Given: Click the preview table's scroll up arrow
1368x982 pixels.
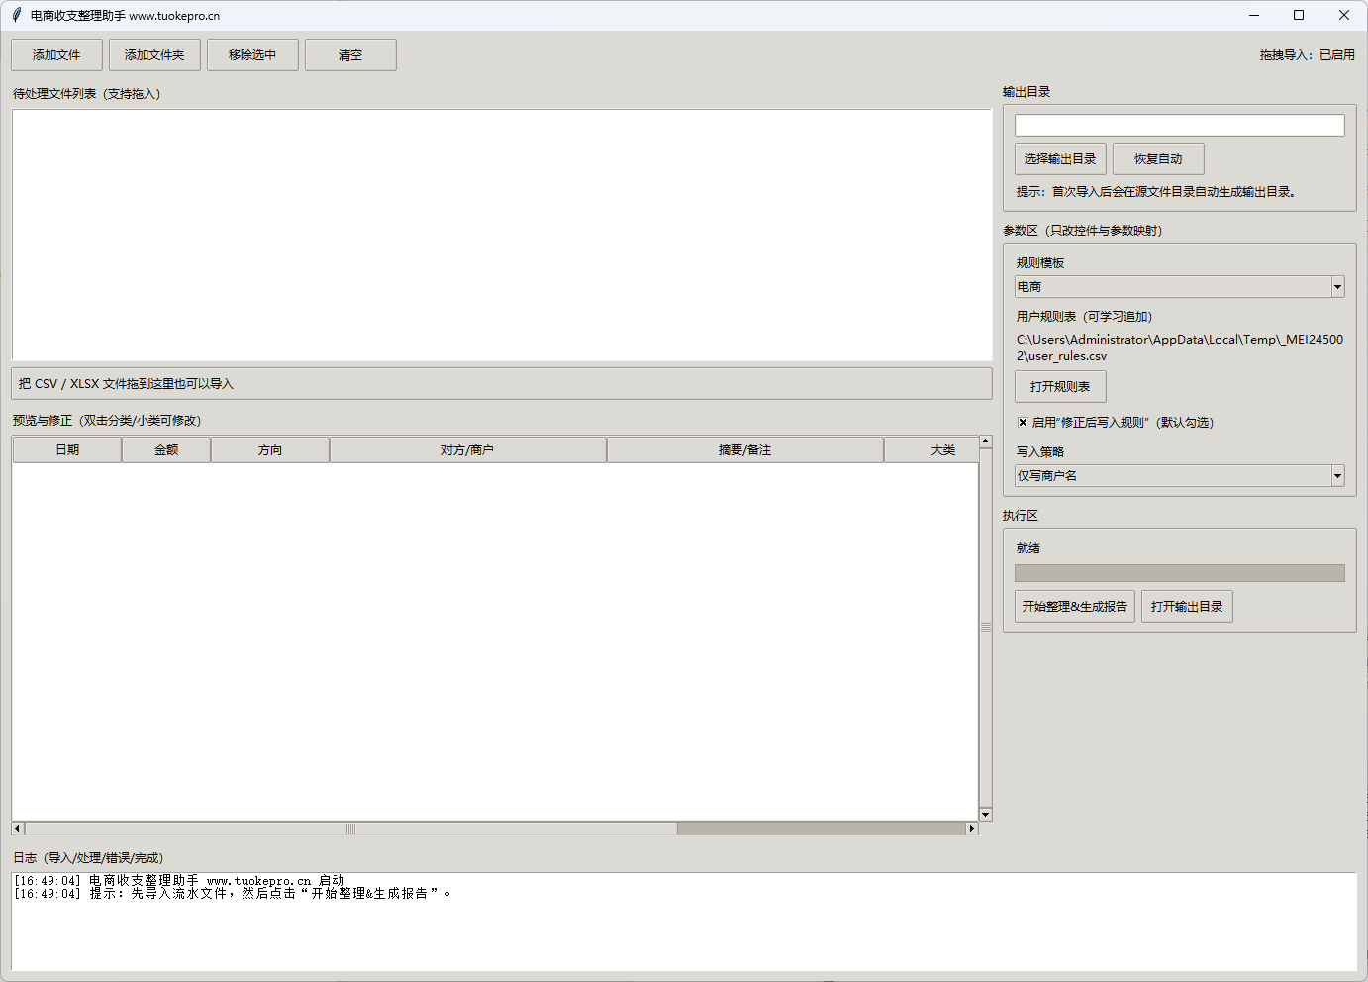Looking at the screenshot, I should pyautogui.click(x=986, y=442).
